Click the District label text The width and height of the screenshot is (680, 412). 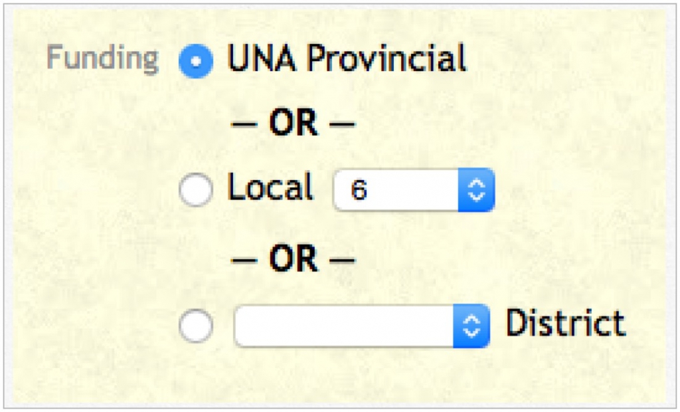click(566, 323)
